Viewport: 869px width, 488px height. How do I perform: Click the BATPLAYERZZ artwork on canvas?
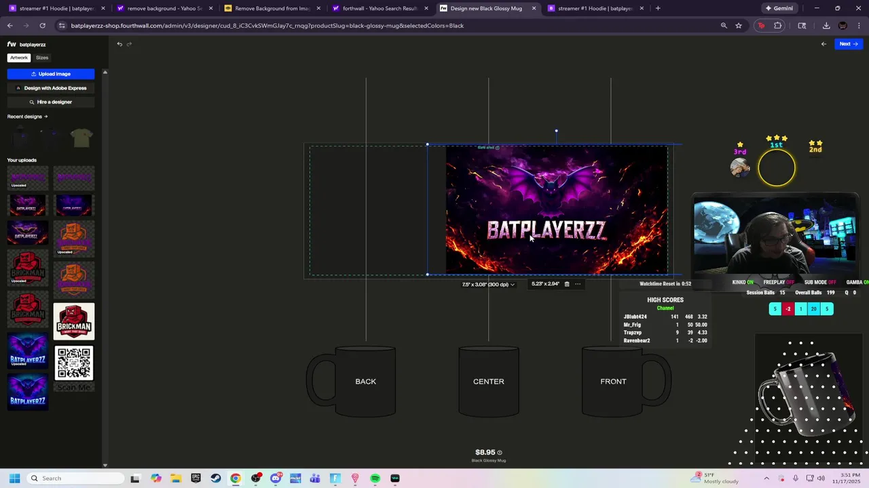click(556, 210)
